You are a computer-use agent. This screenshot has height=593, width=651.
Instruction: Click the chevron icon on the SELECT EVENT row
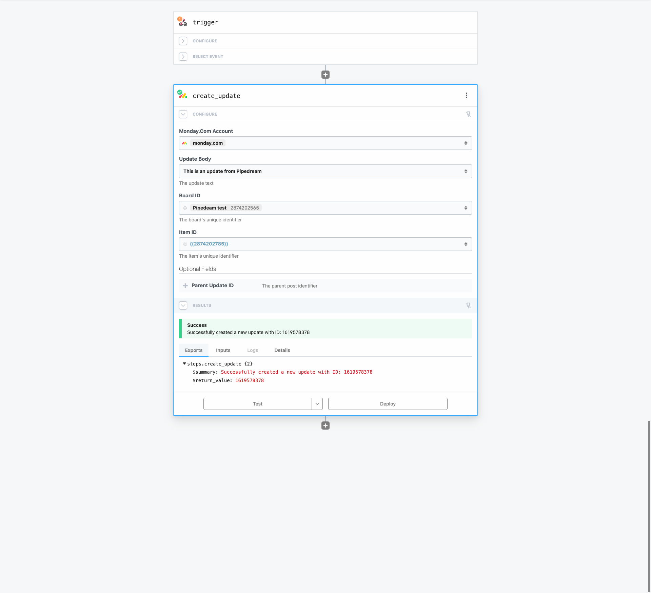183,56
